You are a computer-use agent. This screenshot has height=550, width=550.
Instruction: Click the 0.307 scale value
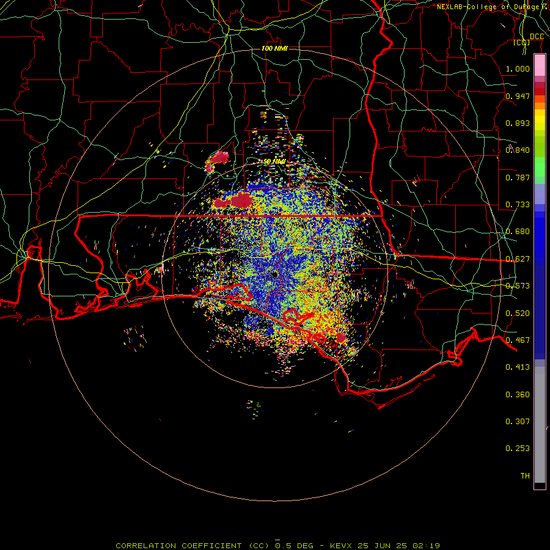pyautogui.click(x=518, y=422)
